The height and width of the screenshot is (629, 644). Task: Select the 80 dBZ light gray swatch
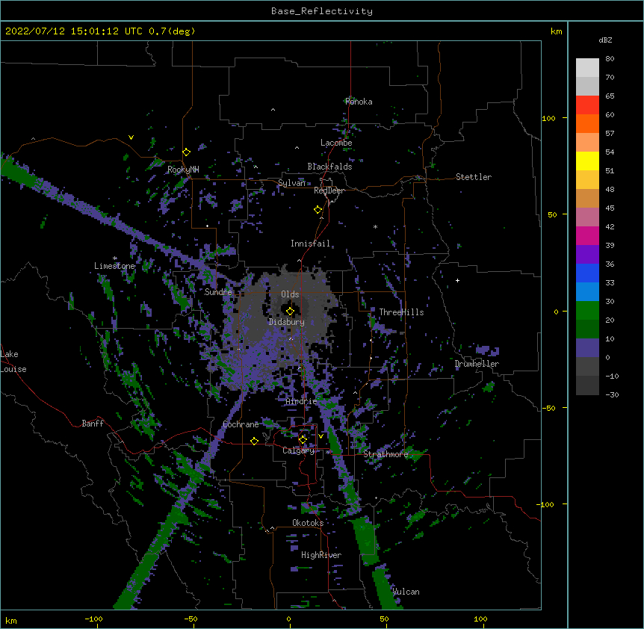point(587,67)
